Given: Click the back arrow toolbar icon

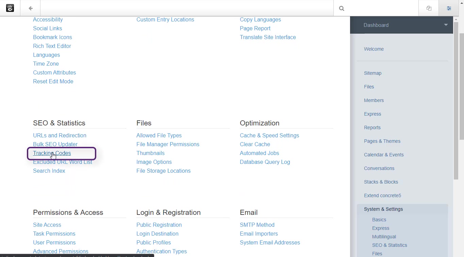Looking at the screenshot, I should tap(31, 8).
